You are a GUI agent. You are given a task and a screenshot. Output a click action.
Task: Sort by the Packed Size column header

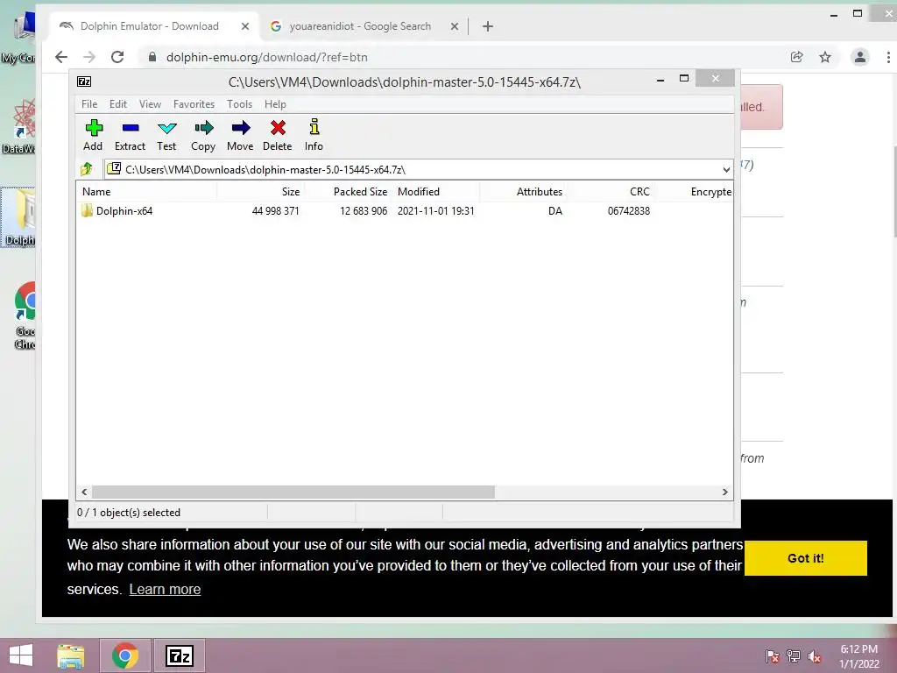click(348, 192)
